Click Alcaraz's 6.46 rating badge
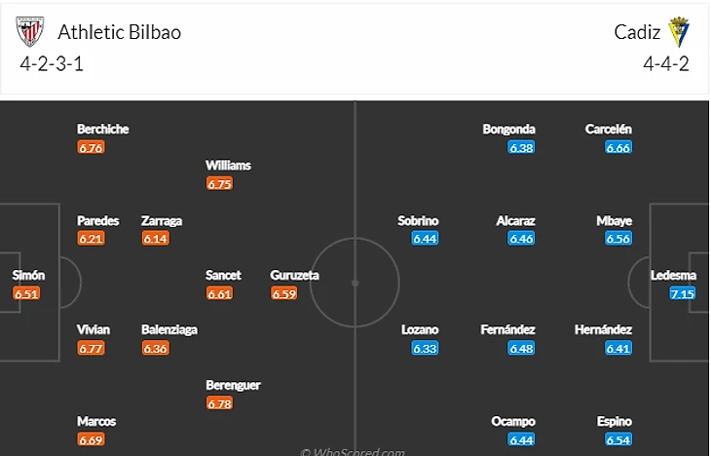Screen dimensions: 711x456 coord(521,239)
